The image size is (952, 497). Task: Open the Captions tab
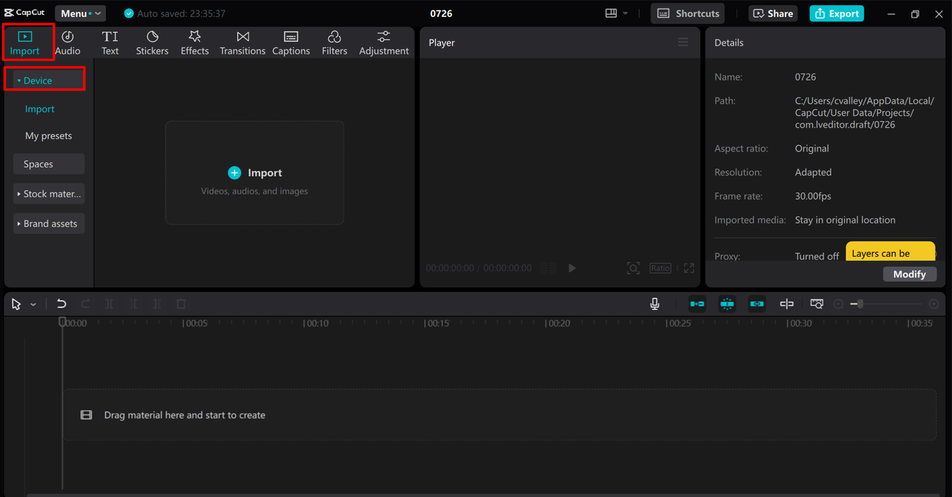291,43
